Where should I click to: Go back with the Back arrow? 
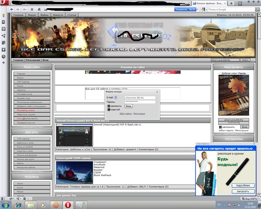[x=11, y=9]
